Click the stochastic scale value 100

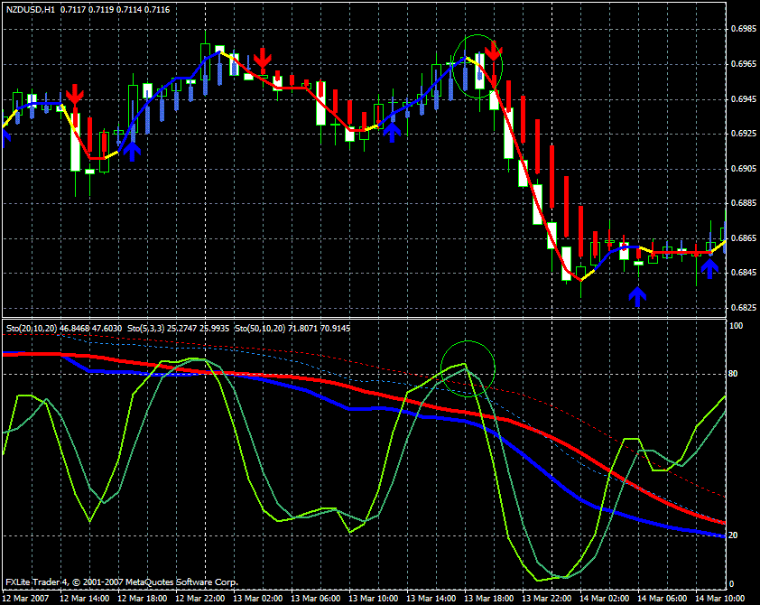click(x=736, y=326)
